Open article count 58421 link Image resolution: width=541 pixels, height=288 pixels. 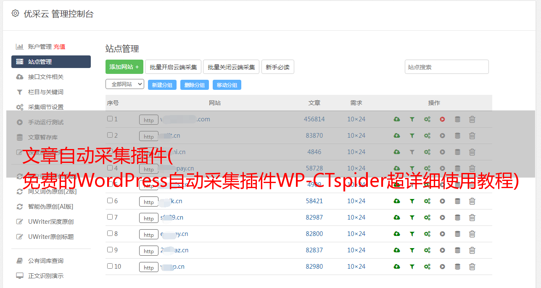click(x=314, y=201)
